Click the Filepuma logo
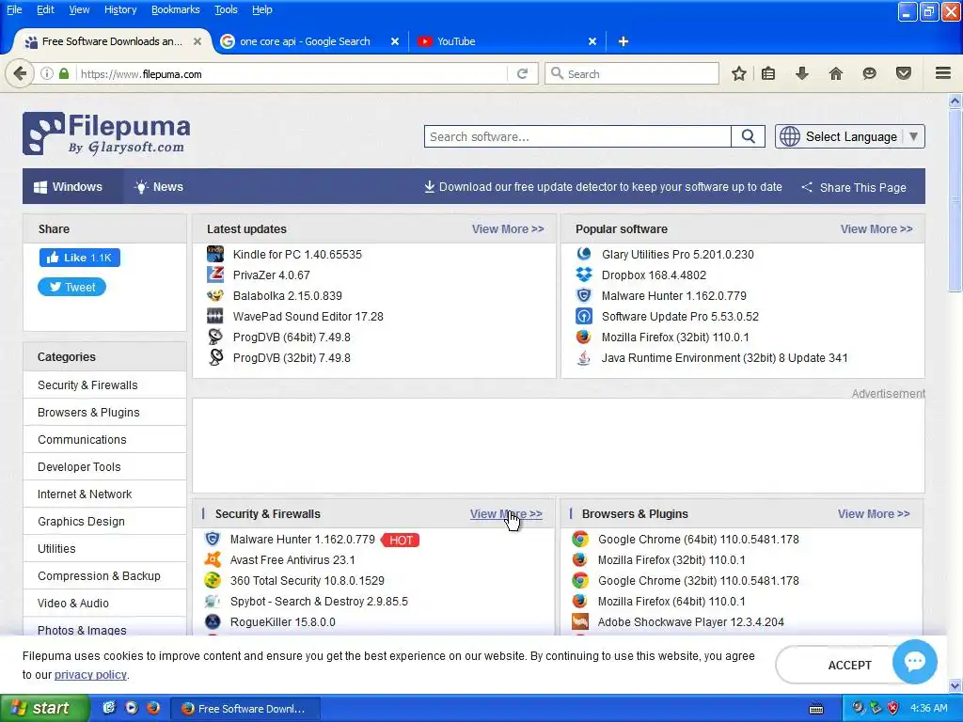Viewport: 963px width, 722px height. tap(106, 133)
